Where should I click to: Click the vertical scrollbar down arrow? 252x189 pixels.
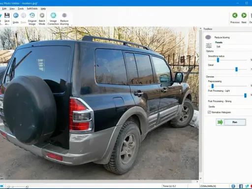tap(200, 178)
